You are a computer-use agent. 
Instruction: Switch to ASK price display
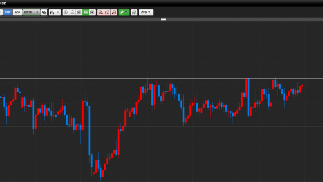pos(17,12)
